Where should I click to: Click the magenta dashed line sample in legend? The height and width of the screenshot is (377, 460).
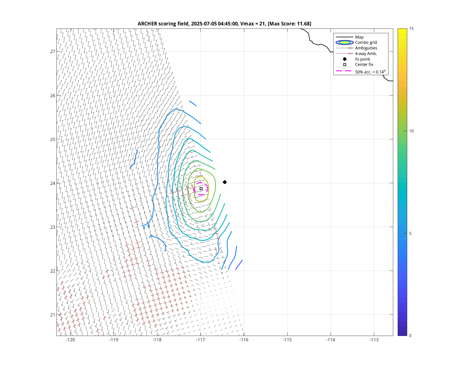coord(344,71)
